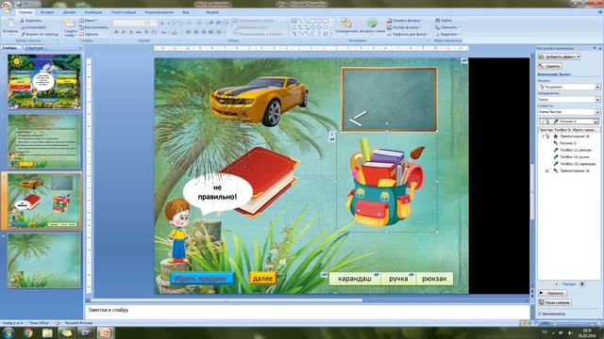
Task: Select the 'карандаш' text box on slide
Action: coord(355,279)
